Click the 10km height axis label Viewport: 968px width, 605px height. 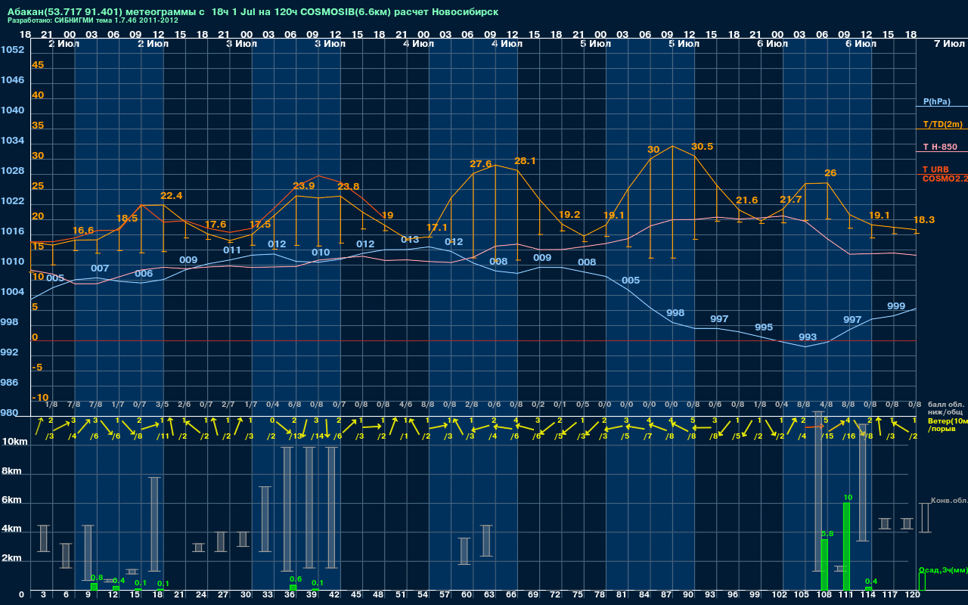click(14, 441)
